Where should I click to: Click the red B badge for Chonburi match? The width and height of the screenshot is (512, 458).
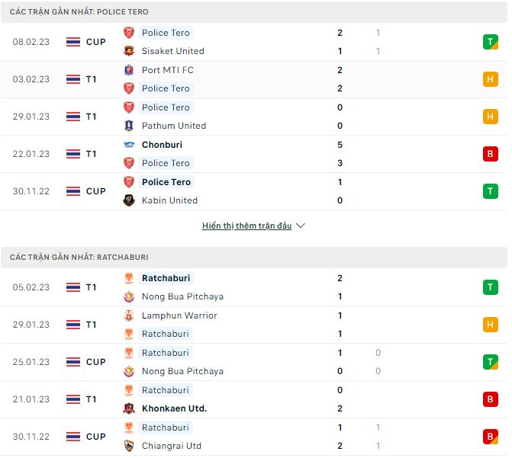(x=490, y=154)
